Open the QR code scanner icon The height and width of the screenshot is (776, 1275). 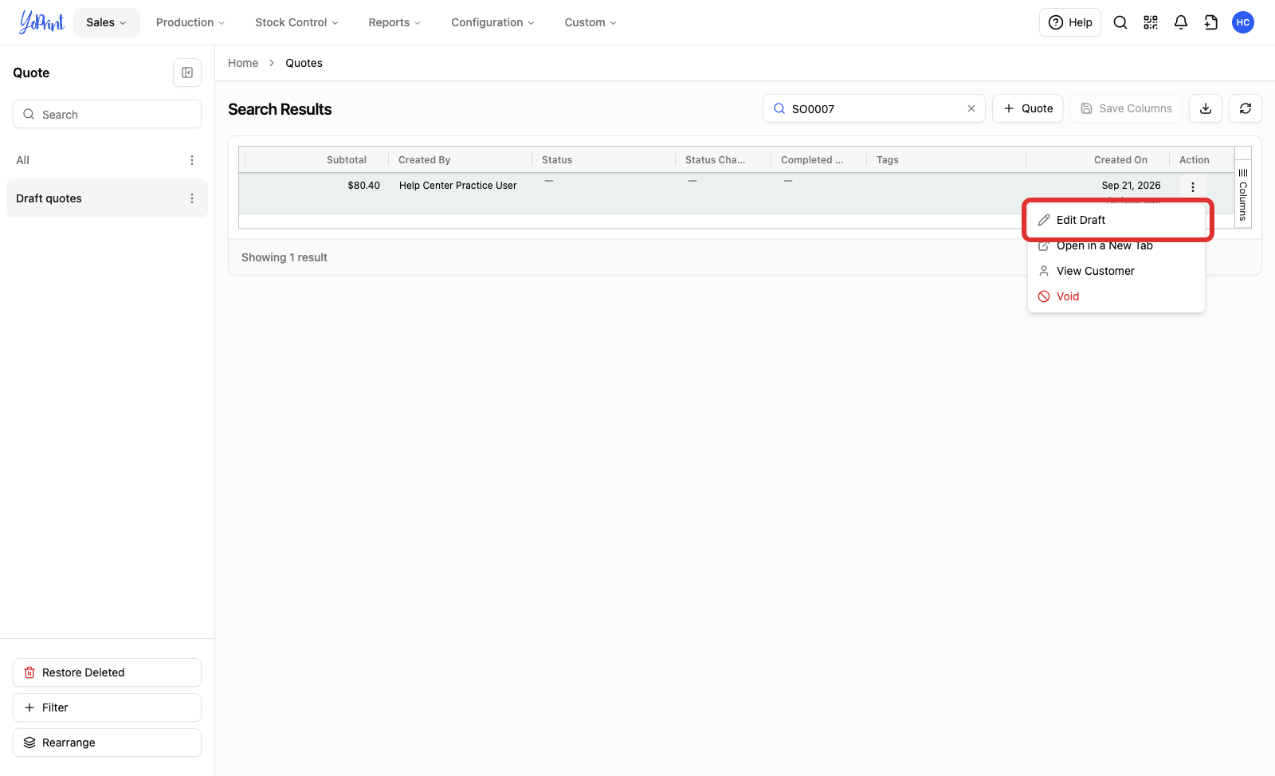[1151, 22]
